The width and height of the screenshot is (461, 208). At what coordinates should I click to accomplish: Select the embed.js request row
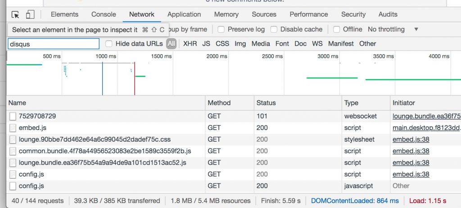click(234, 128)
